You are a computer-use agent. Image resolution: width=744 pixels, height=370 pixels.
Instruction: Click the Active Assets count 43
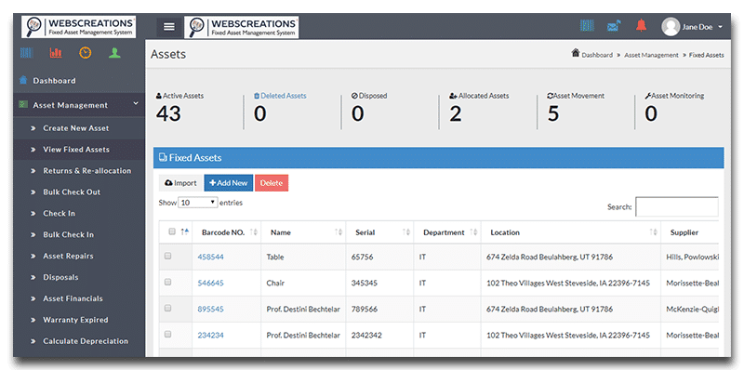pyautogui.click(x=168, y=113)
